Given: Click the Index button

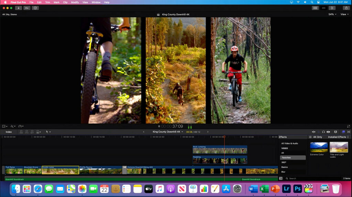Looking at the screenshot, I should (x=9, y=132).
